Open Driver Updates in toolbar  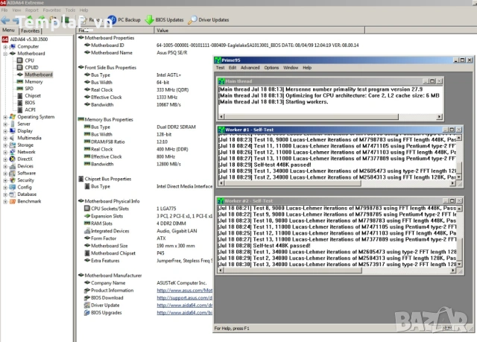(x=209, y=20)
